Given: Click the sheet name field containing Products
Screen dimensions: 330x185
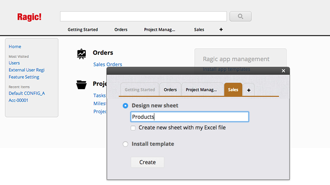Looking at the screenshot, I should click(190, 117).
